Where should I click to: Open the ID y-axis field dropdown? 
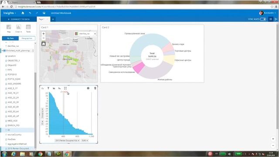(x=42, y=123)
